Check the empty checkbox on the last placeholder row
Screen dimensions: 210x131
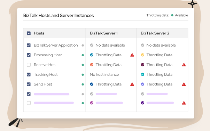(29, 103)
